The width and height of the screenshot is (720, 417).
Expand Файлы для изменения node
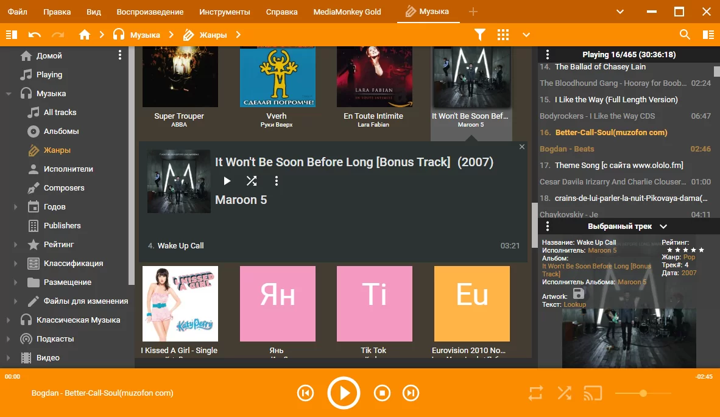point(16,301)
